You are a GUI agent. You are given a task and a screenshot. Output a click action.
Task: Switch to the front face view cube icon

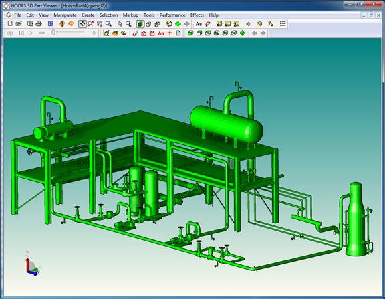pos(190,33)
